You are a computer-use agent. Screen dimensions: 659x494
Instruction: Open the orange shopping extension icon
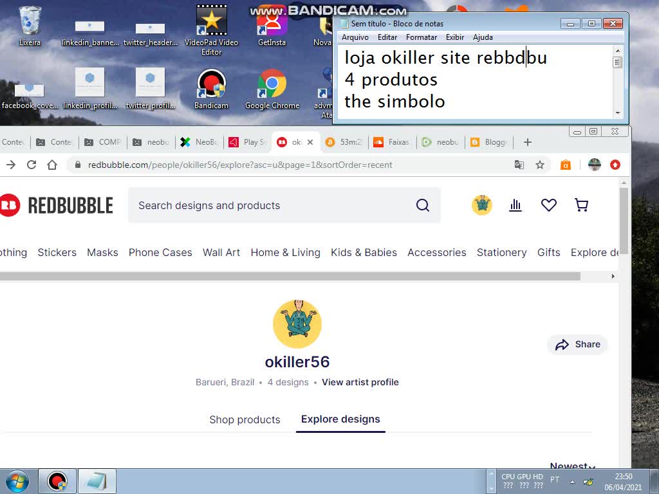(566, 165)
